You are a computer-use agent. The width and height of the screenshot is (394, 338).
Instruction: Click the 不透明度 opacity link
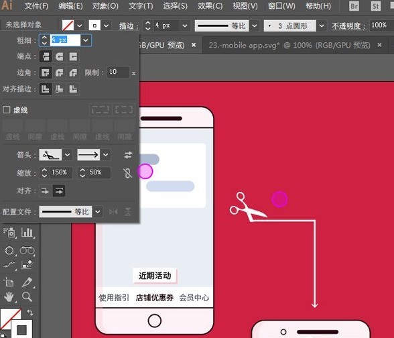pyautogui.click(x=348, y=25)
